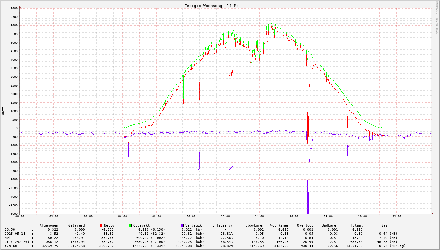440x250 pixels.
Task: Select the Afgenomen column header
Action: click(49, 225)
